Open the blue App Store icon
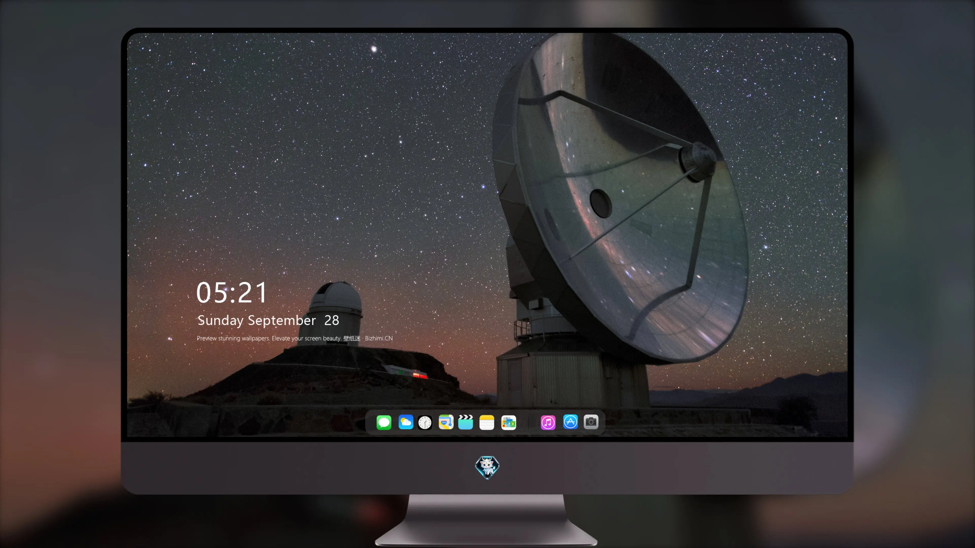975x548 pixels. click(x=570, y=422)
